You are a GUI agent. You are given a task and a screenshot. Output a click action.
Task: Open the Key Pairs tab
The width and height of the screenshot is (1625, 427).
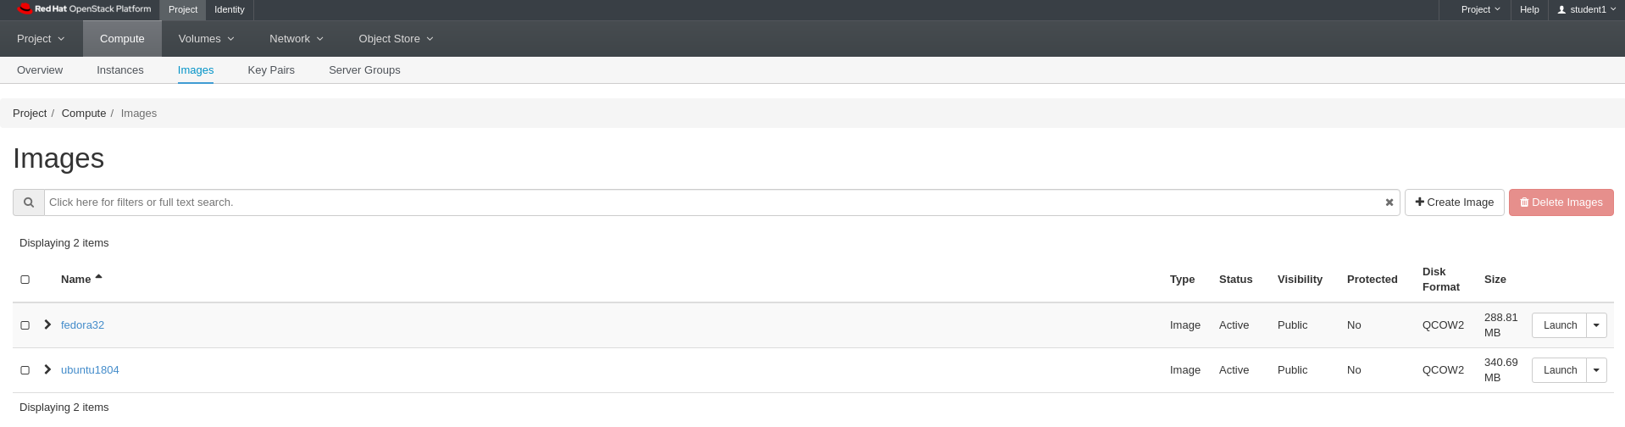coord(271,70)
